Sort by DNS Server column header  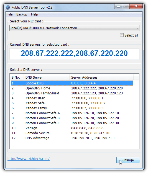(x=47, y=77)
